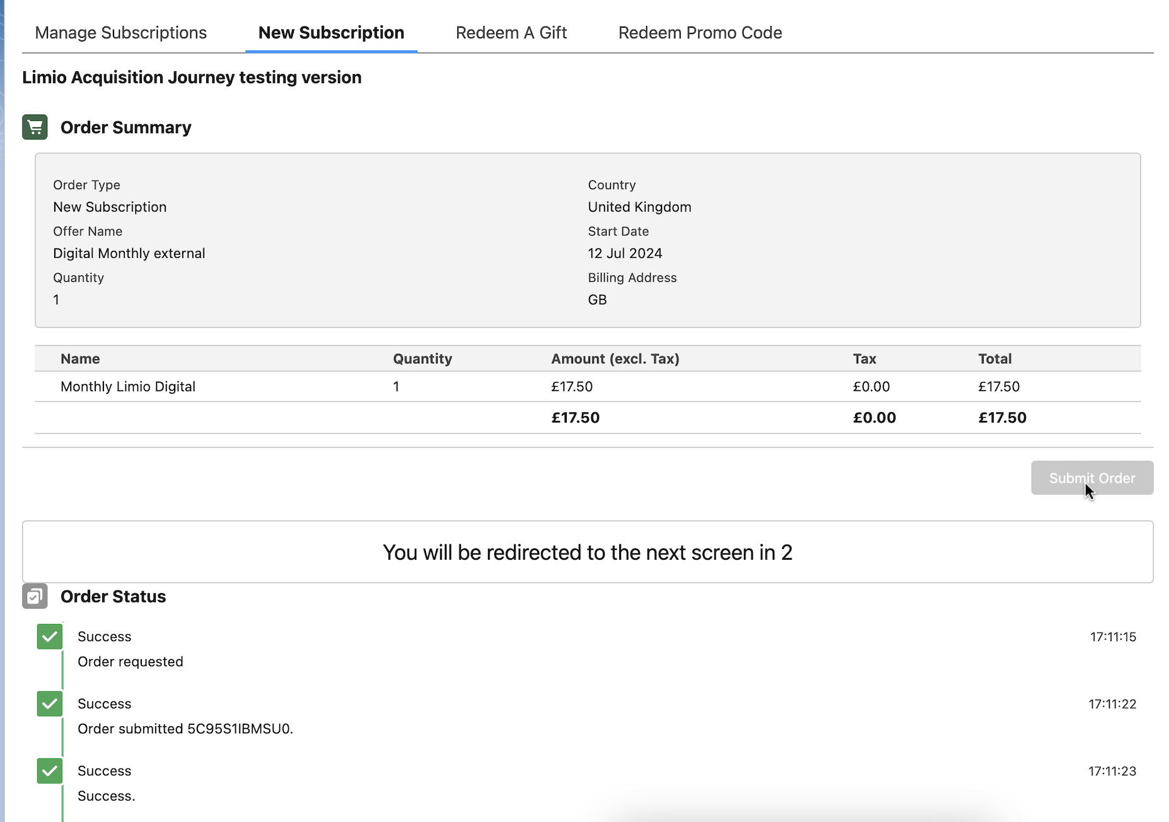Screen dimensions: 1169x822
Task: Click the Quantity column header in table
Action: [x=422, y=359]
